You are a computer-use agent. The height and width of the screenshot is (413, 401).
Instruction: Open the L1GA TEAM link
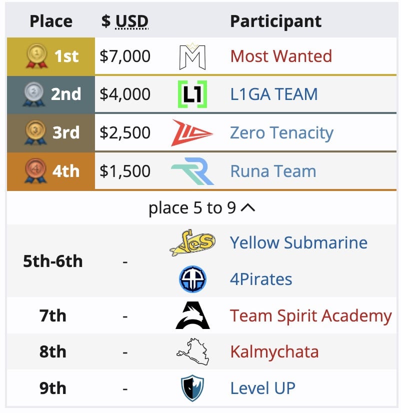coord(273,94)
